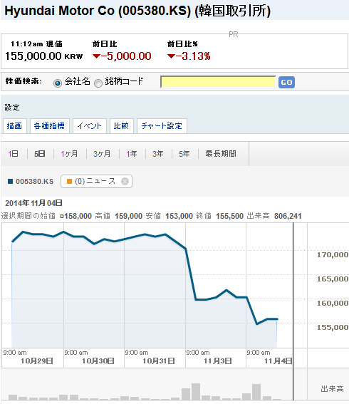
Task: Remove the ニュース legend item with X icon
Action: coord(125,182)
